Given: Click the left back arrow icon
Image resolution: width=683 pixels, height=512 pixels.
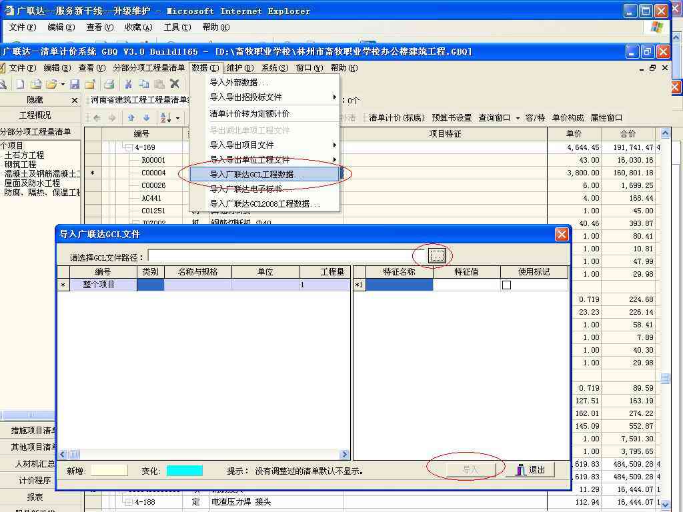Looking at the screenshot, I should [97, 117].
